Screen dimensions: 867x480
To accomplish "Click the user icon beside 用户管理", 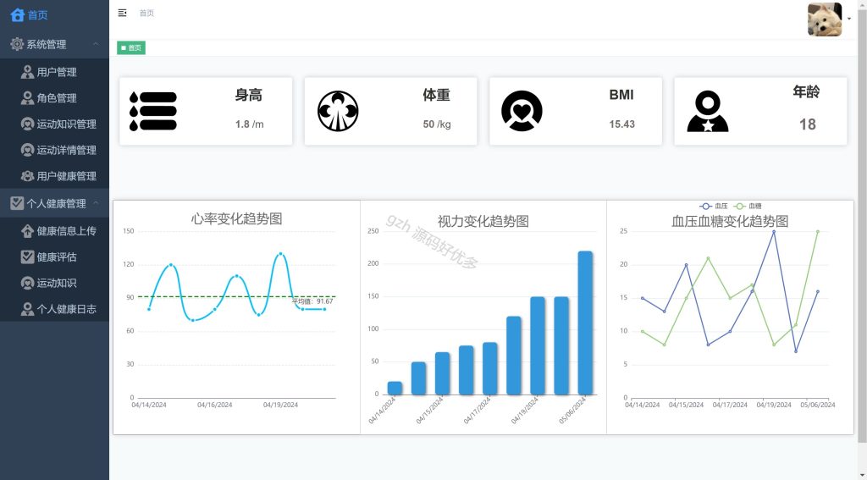I will pyautogui.click(x=27, y=72).
